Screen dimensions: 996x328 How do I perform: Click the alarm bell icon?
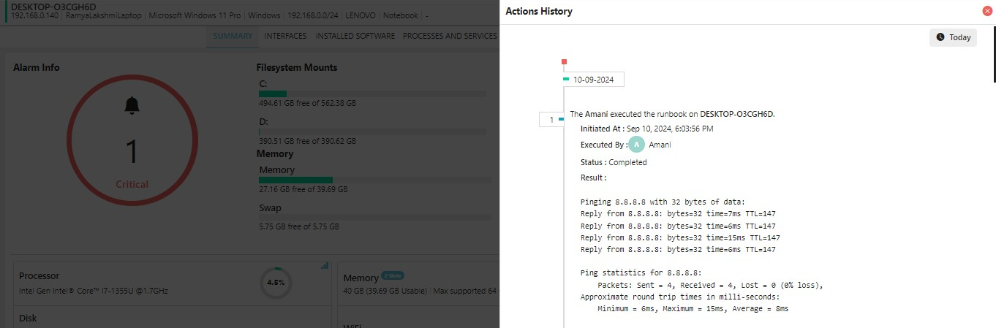click(132, 106)
